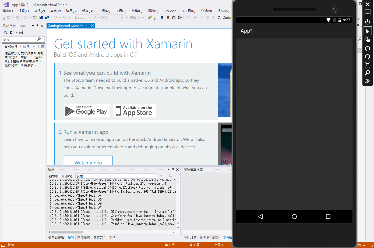Open the Any CPU platform dropdown

click(121, 17)
